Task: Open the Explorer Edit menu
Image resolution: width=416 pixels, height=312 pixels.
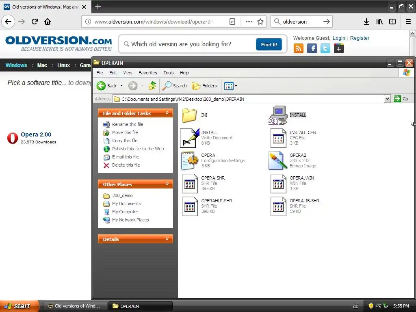Action: tap(113, 73)
